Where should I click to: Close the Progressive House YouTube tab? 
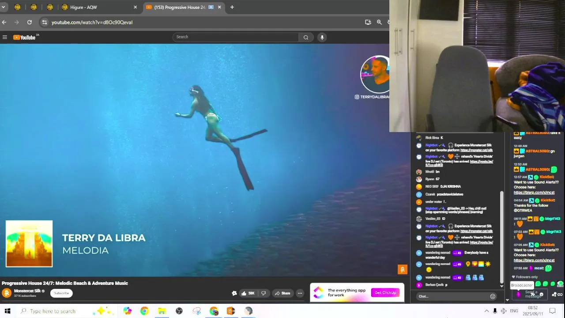click(x=219, y=7)
